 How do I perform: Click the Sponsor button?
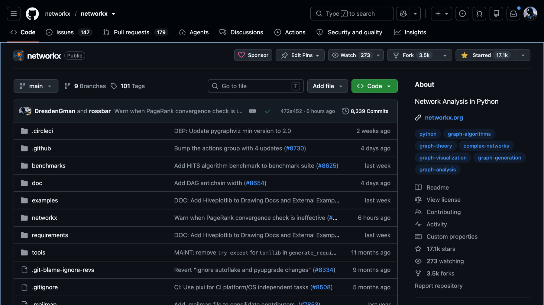pos(253,55)
